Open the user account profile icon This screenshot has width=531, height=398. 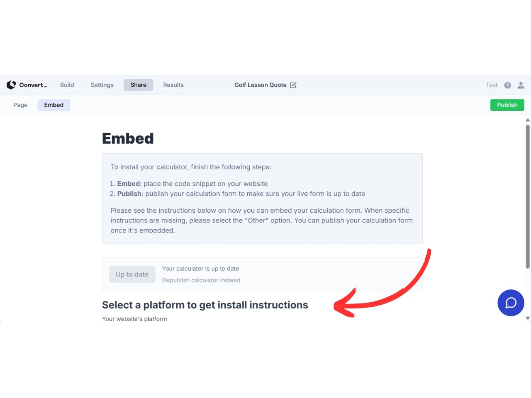[521, 85]
